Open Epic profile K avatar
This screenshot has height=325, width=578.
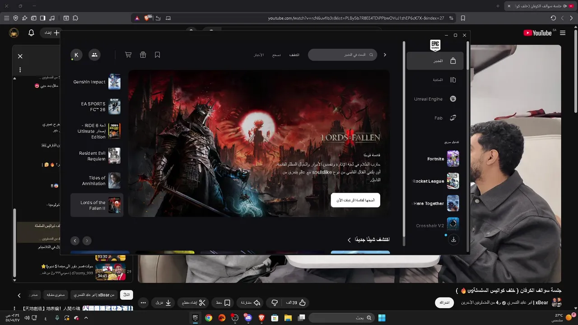[x=76, y=55]
